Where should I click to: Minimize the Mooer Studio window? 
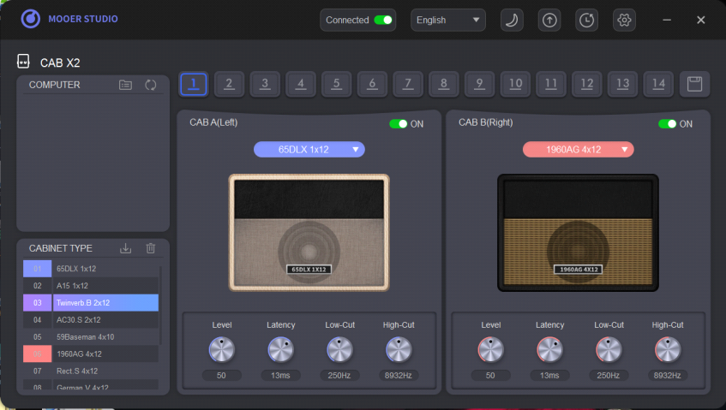pos(667,20)
